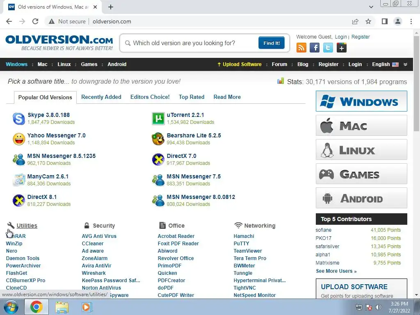This screenshot has height=315, width=420.
Task: Click the Stats bar chart icon
Action: pyautogui.click(x=281, y=81)
